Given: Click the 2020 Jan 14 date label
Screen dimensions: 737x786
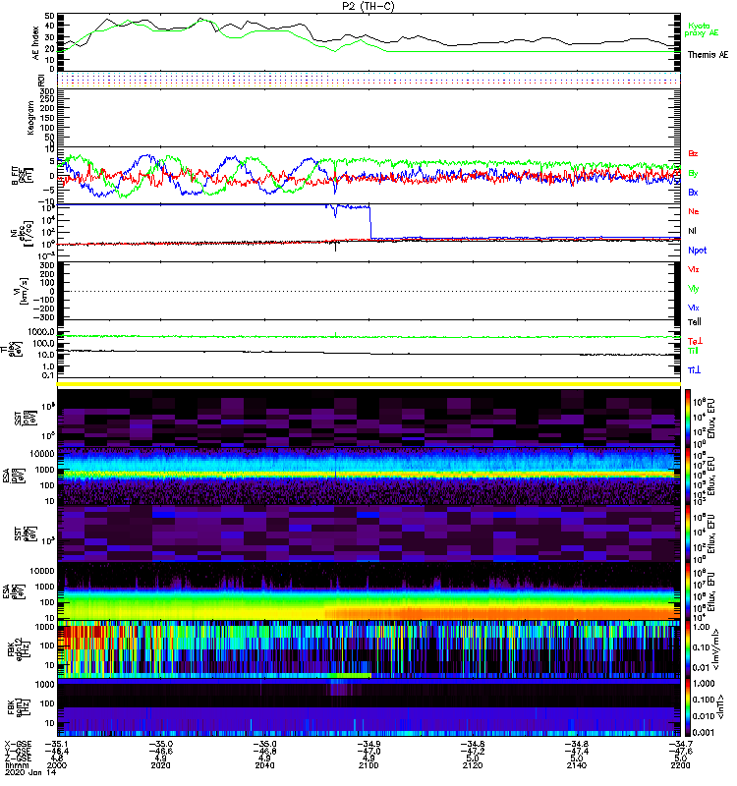Looking at the screenshot, I should (x=30, y=772).
